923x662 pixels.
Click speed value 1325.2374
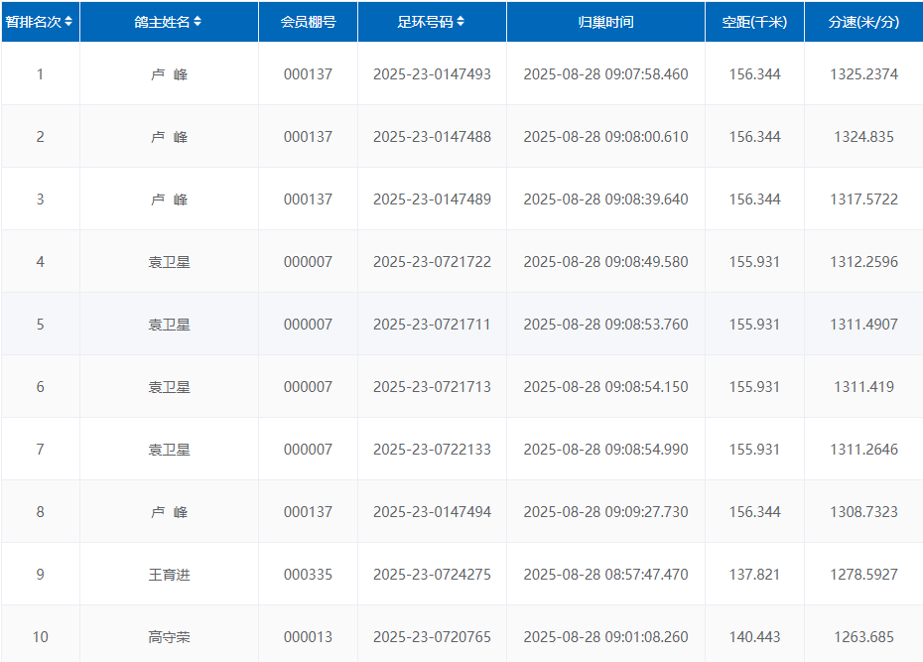(863, 74)
